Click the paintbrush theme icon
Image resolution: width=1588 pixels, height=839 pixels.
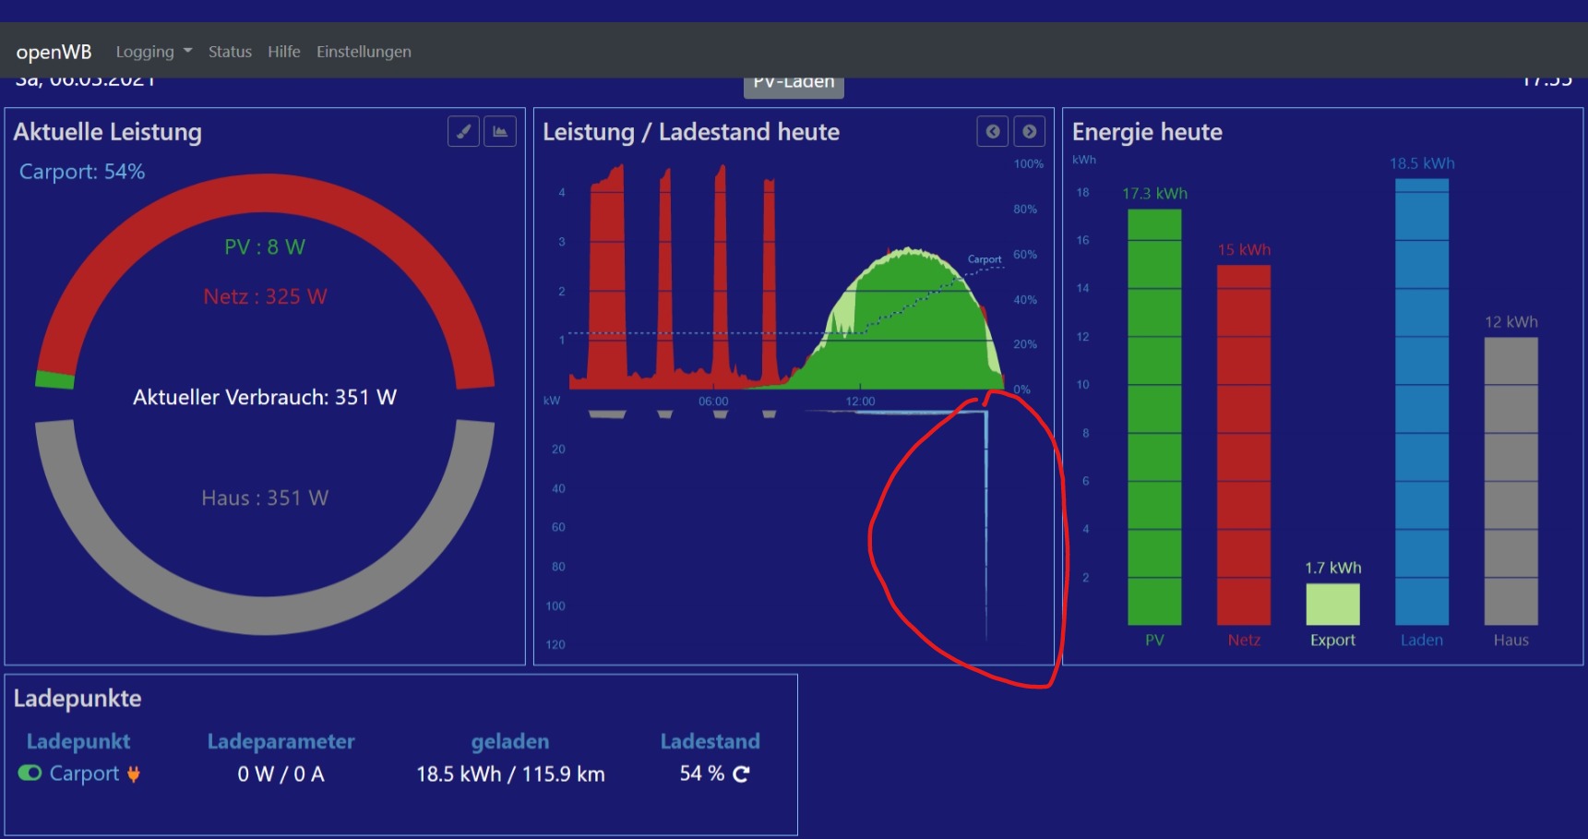coord(463,132)
